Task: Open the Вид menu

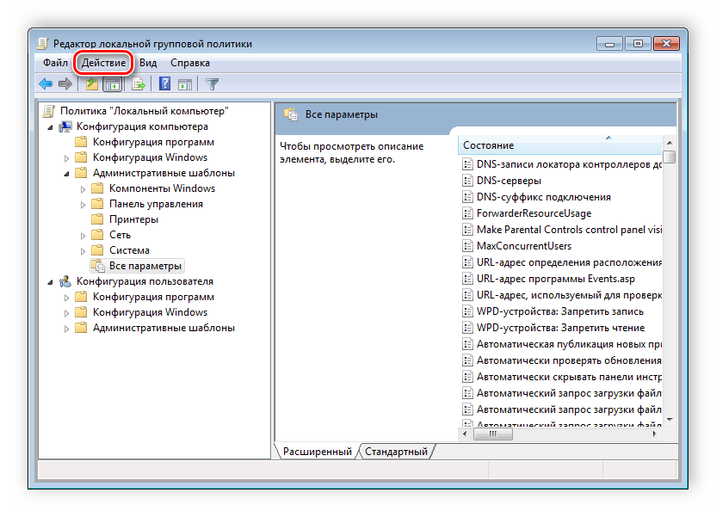Action: (x=148, y=63)
